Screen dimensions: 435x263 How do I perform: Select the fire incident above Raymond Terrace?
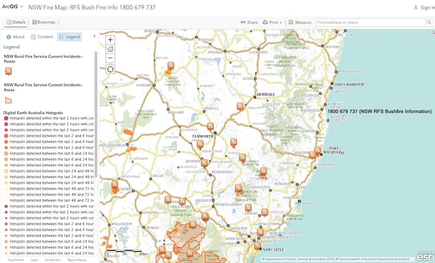tap(260, 232)
